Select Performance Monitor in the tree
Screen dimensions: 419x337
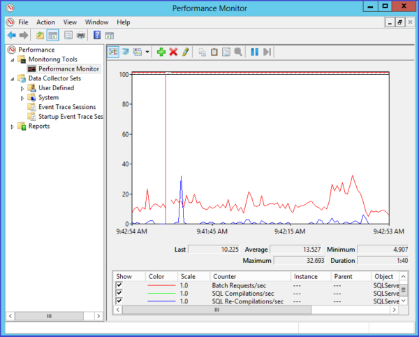click(x=68, y=69)
